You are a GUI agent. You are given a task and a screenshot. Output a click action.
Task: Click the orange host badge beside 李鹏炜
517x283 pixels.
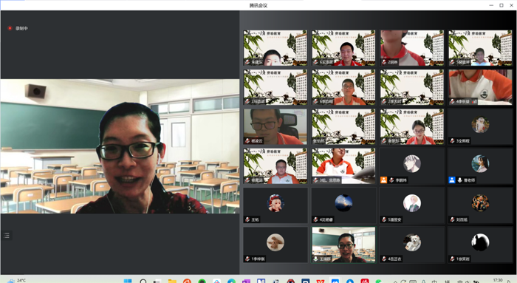coord(383,180)
